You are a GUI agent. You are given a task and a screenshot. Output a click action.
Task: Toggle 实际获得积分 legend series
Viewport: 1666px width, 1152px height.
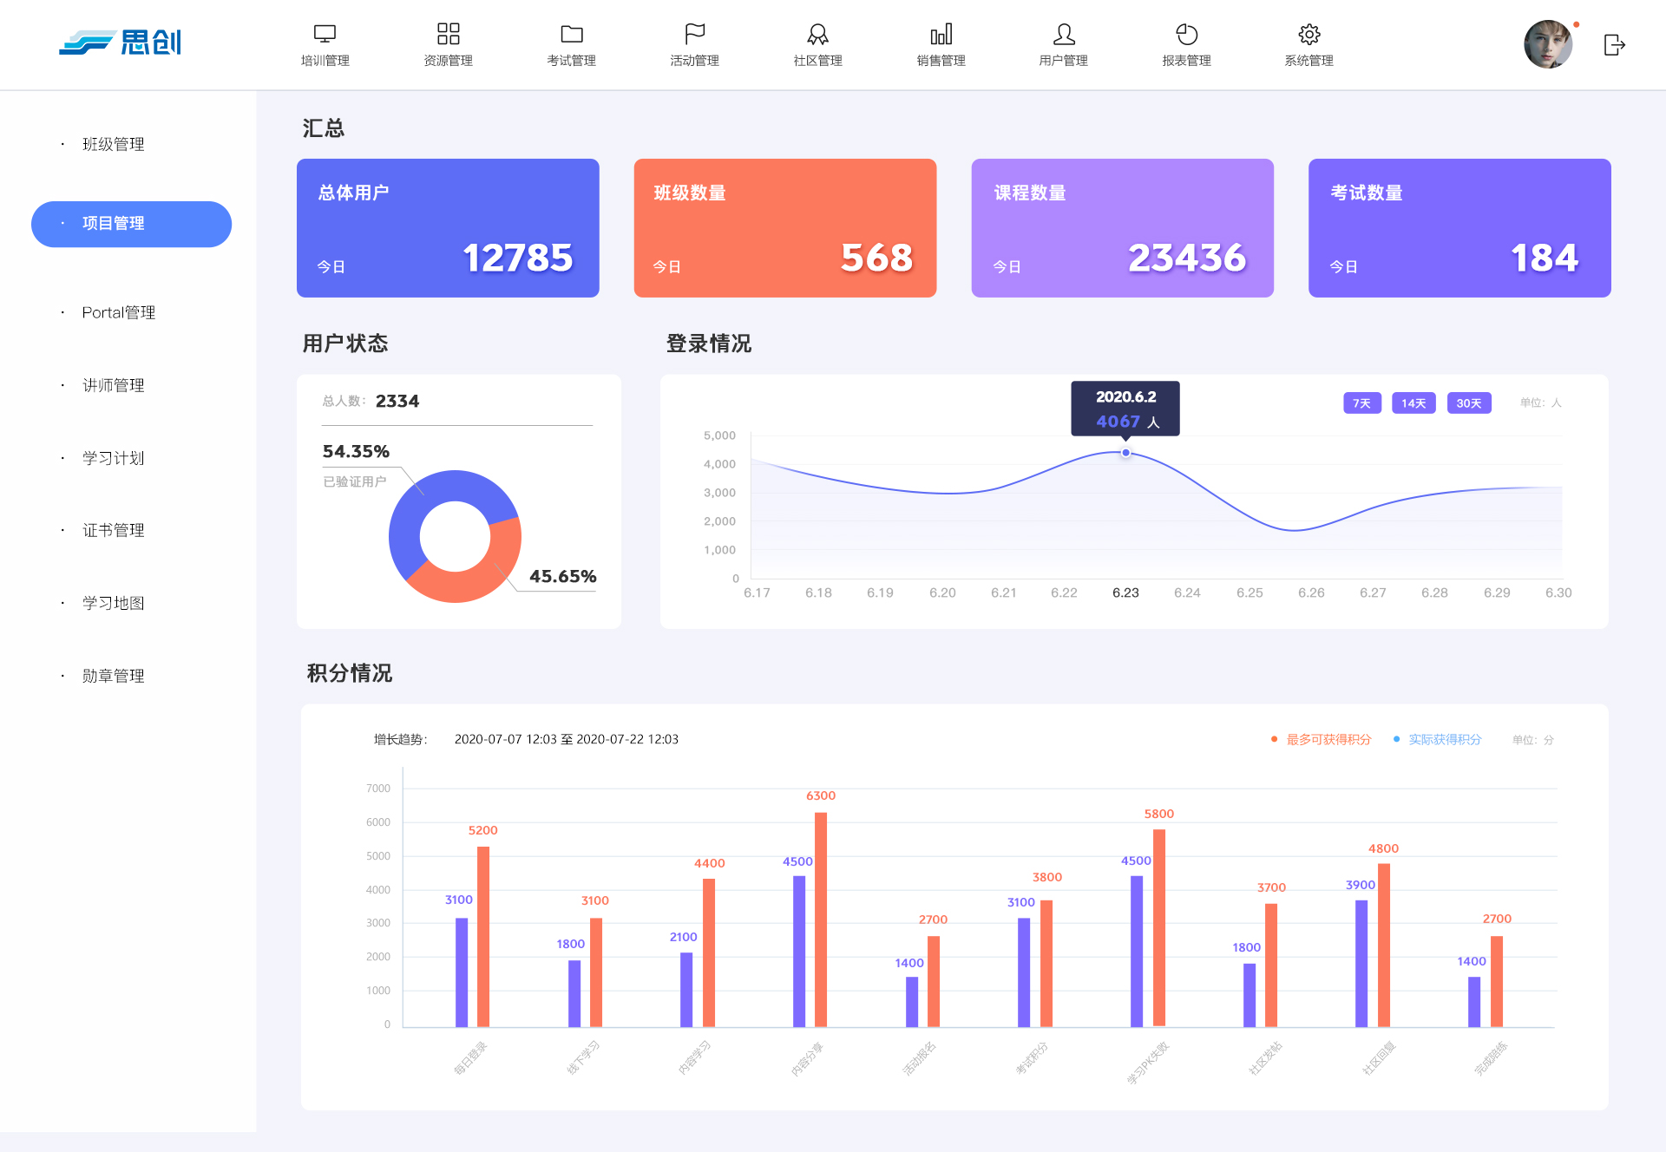click(1437, 740)
